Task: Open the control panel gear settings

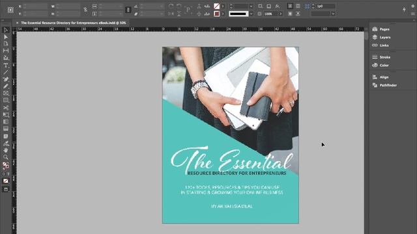Action: point(413,6)
